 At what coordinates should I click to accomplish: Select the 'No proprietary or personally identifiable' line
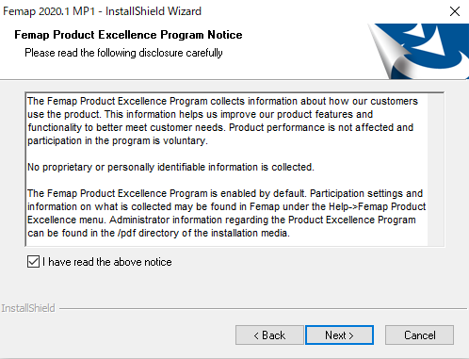[x=170, y=167]
